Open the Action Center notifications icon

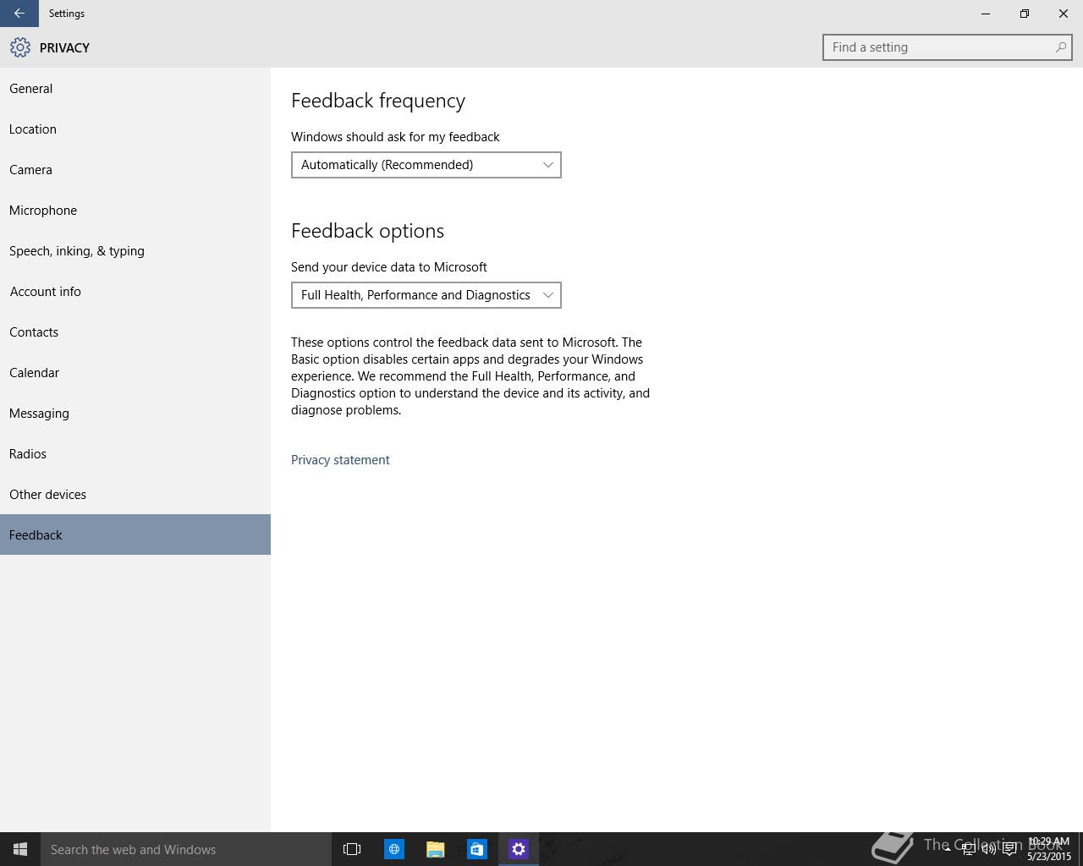pos(1009,849)
